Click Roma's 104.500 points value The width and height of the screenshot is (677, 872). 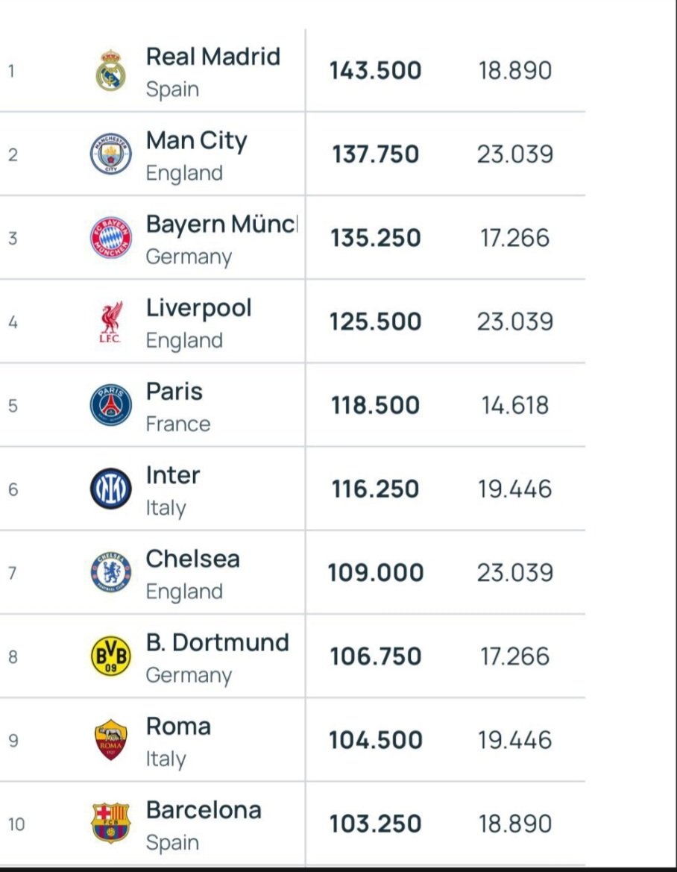pyautogui.click(x=375, y=740)
